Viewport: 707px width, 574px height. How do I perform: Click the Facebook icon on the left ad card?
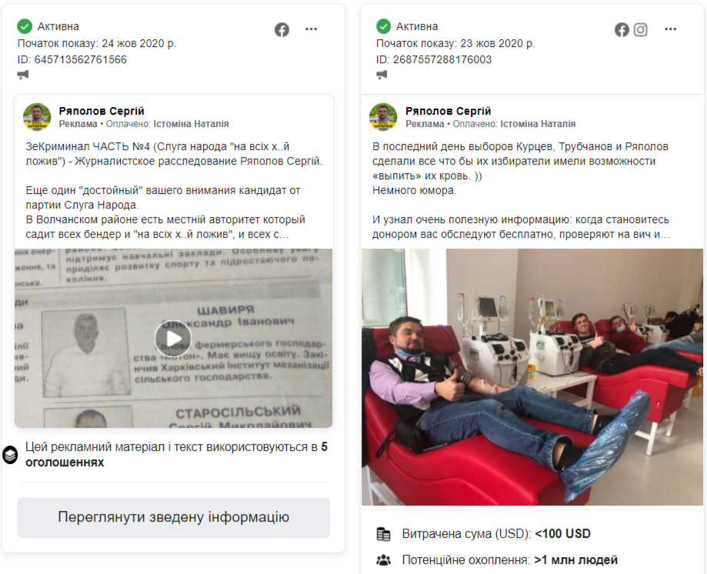pyautogui.click(x=282, y=30)
